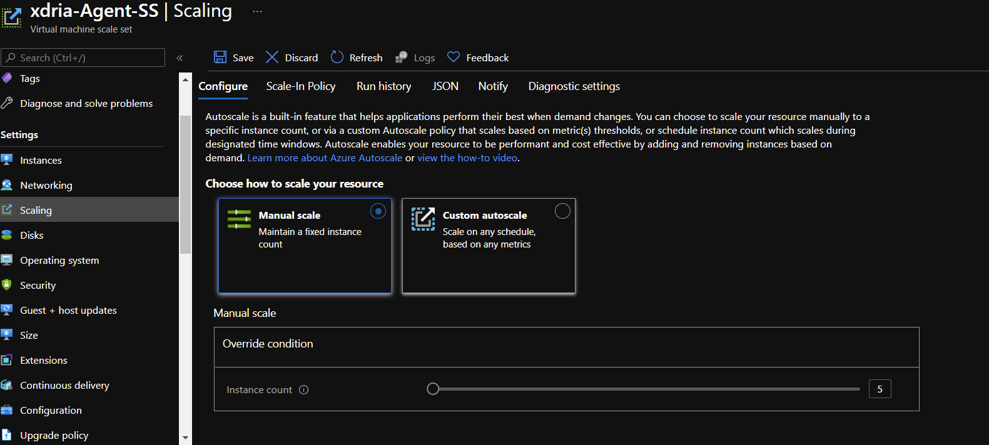Open Learn more about Azure Autoscale link
Image resolution: width=989 pixels, height=445 pixels.
(x=325, y=158)
